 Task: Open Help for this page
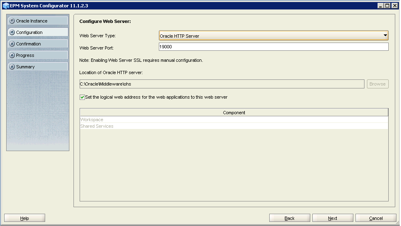click(x=25, y=218)
